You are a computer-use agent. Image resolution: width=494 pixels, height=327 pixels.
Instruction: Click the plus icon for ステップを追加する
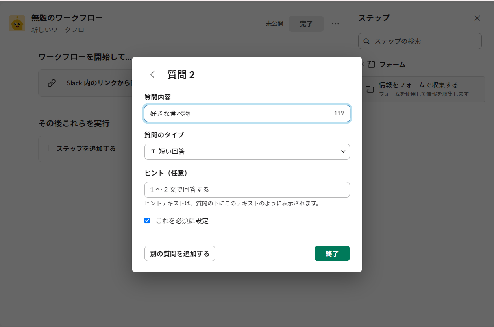point(48,148)
